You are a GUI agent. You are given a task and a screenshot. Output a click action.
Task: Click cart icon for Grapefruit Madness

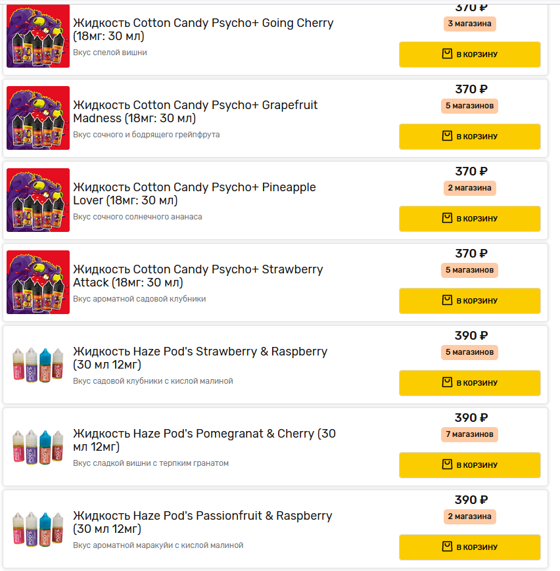pyautogui.click(x=447, y=136)
